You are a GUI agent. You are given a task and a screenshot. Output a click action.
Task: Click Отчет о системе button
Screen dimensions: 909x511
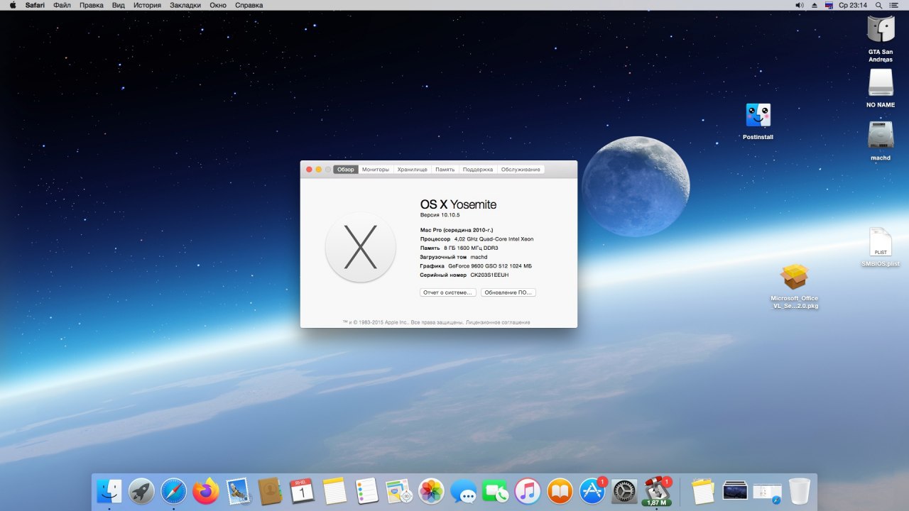pos(448,292)
